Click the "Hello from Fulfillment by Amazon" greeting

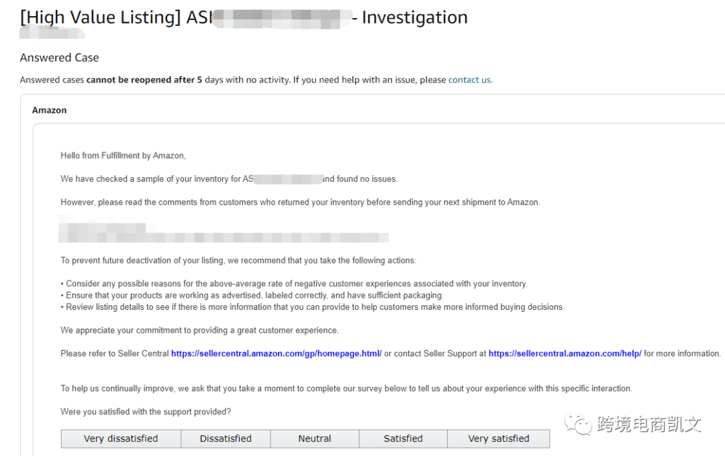click(123, 156)
